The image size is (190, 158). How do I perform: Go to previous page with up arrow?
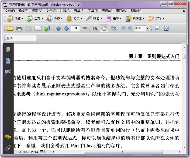(59, 28)
